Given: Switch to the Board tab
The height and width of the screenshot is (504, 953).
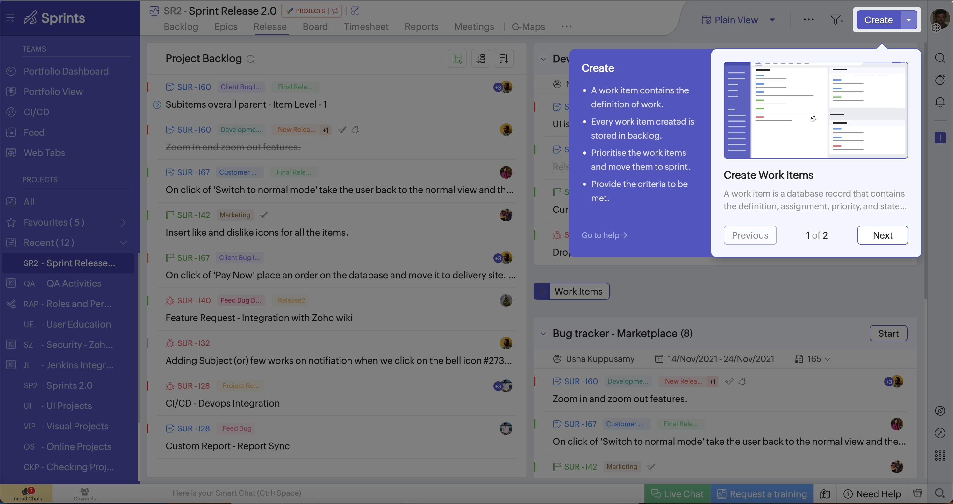Looking at the screenshot, I should (x=315, y=27).
